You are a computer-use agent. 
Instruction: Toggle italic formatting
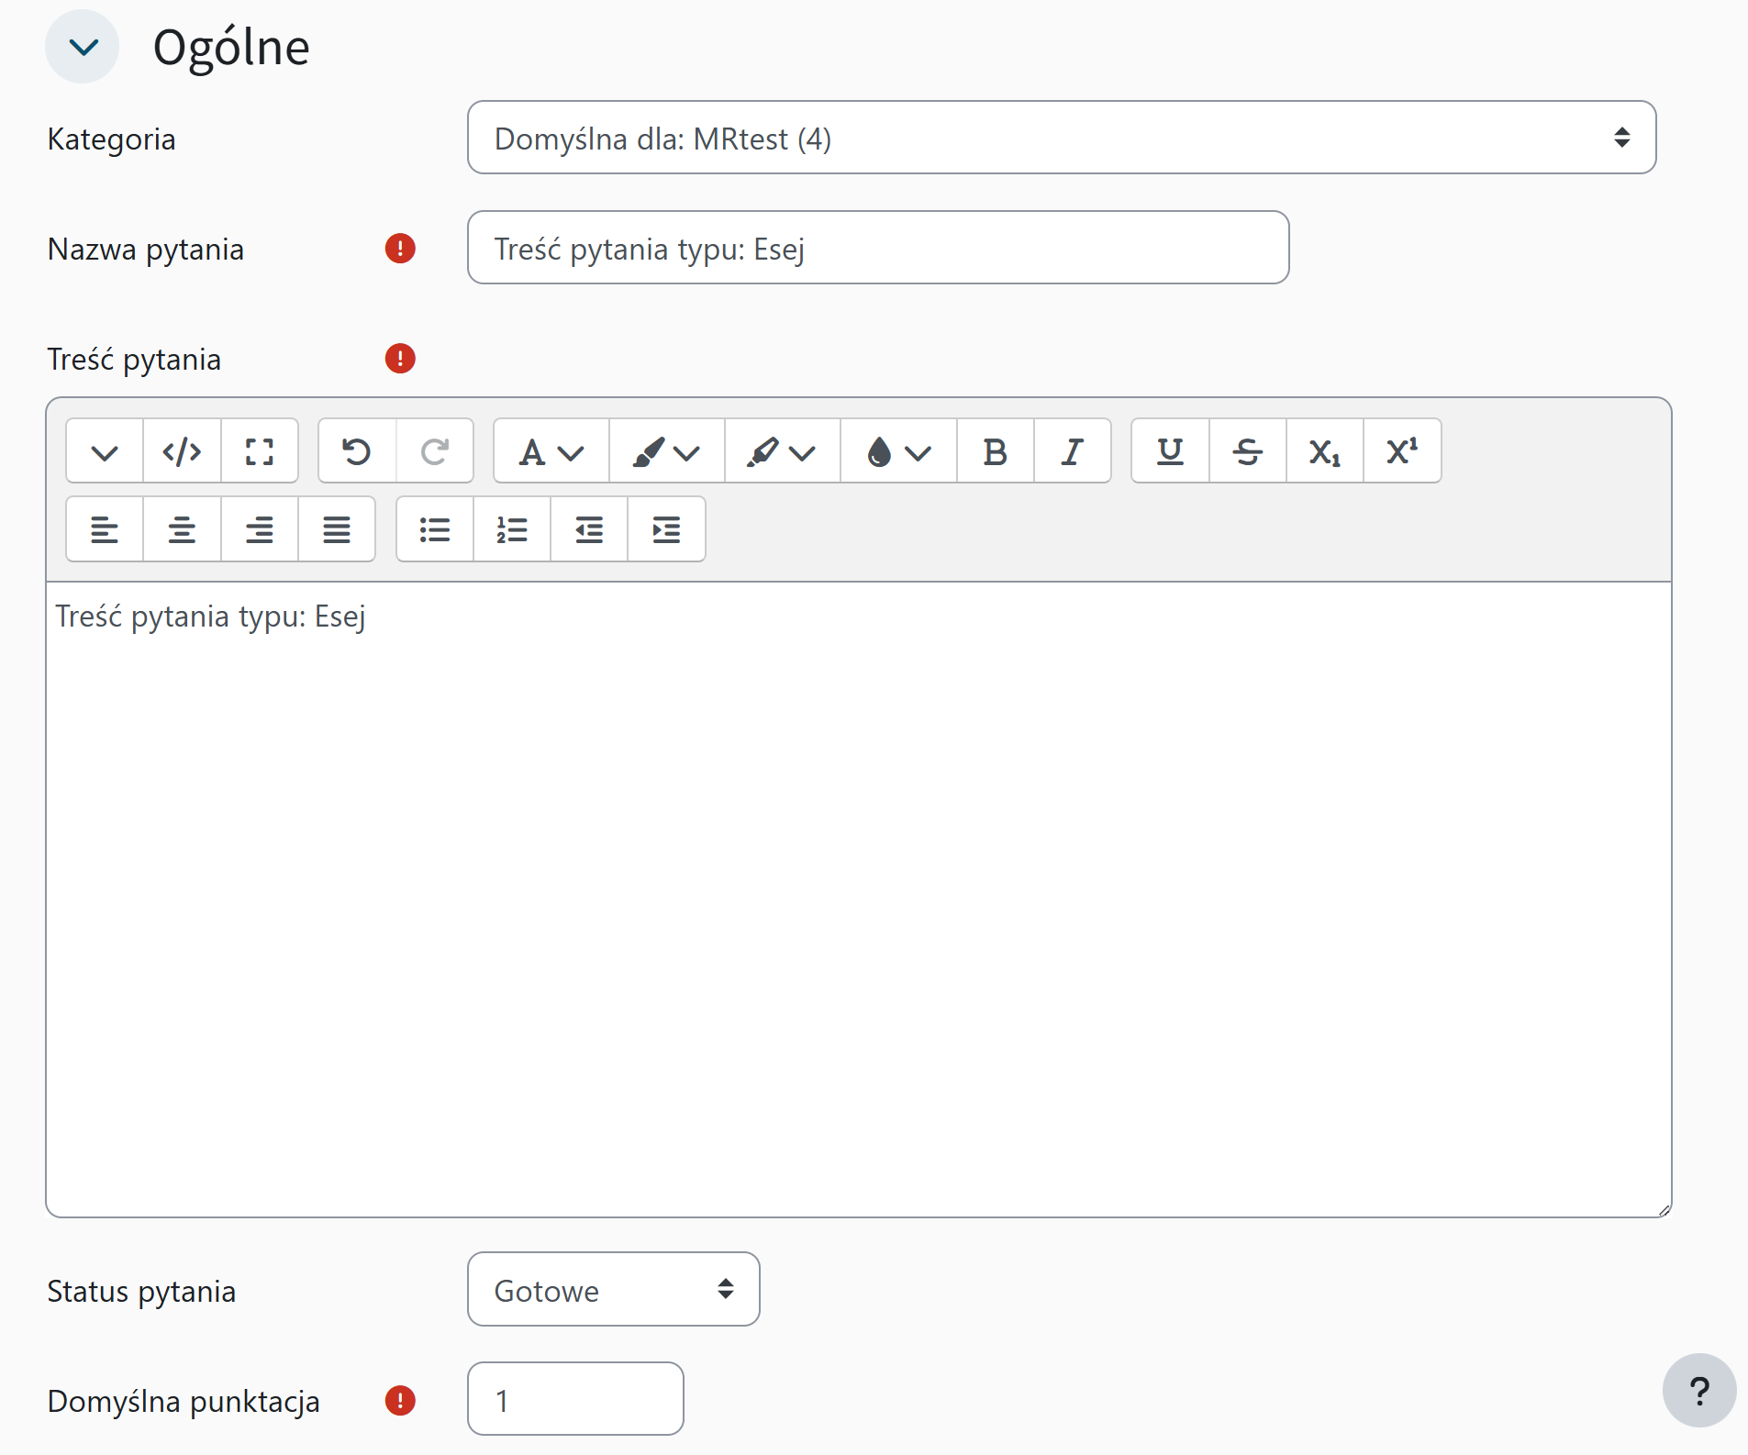[x=1072, y=451]
